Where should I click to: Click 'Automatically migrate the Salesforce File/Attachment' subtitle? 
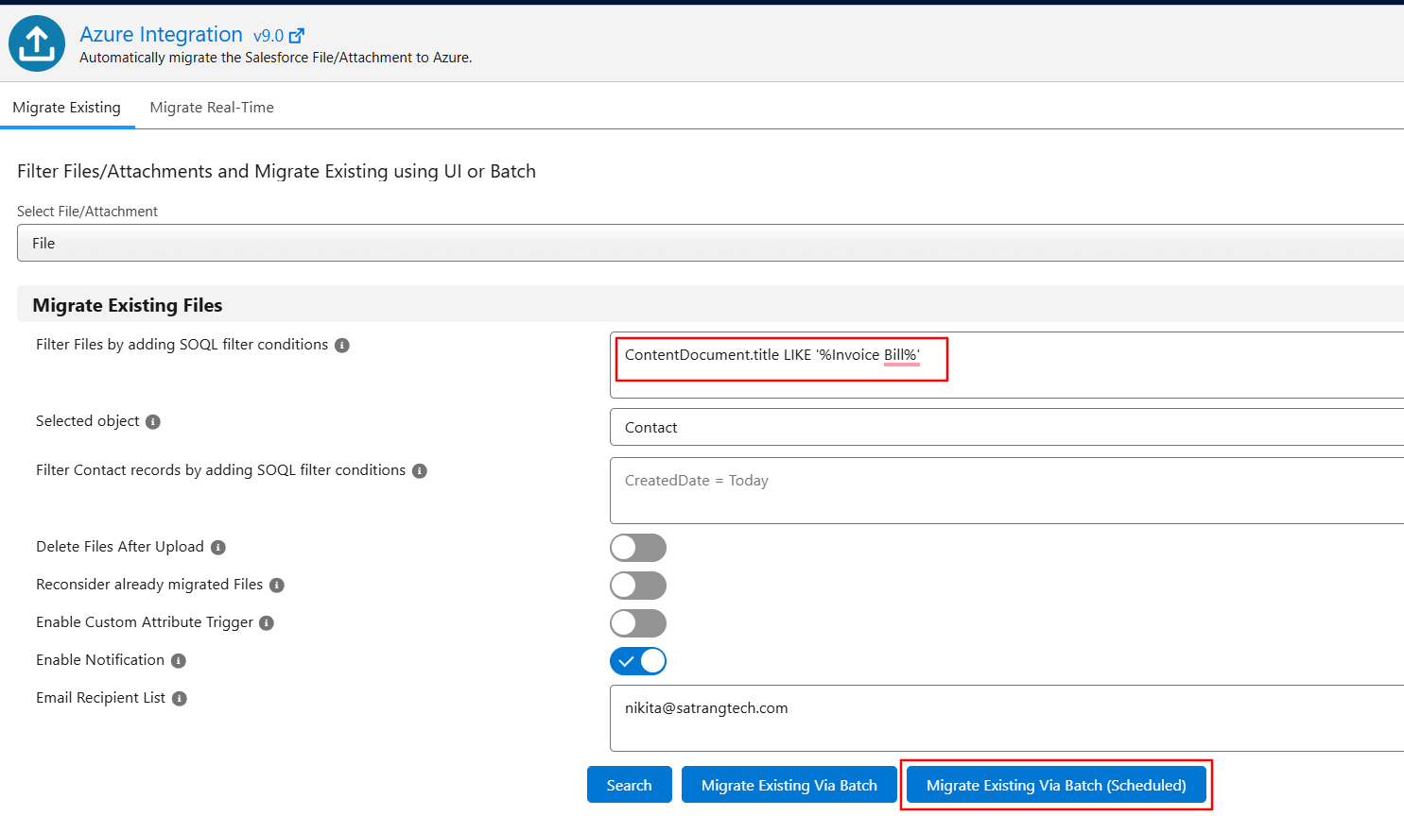pyautogui.click(x=276, y=58)
